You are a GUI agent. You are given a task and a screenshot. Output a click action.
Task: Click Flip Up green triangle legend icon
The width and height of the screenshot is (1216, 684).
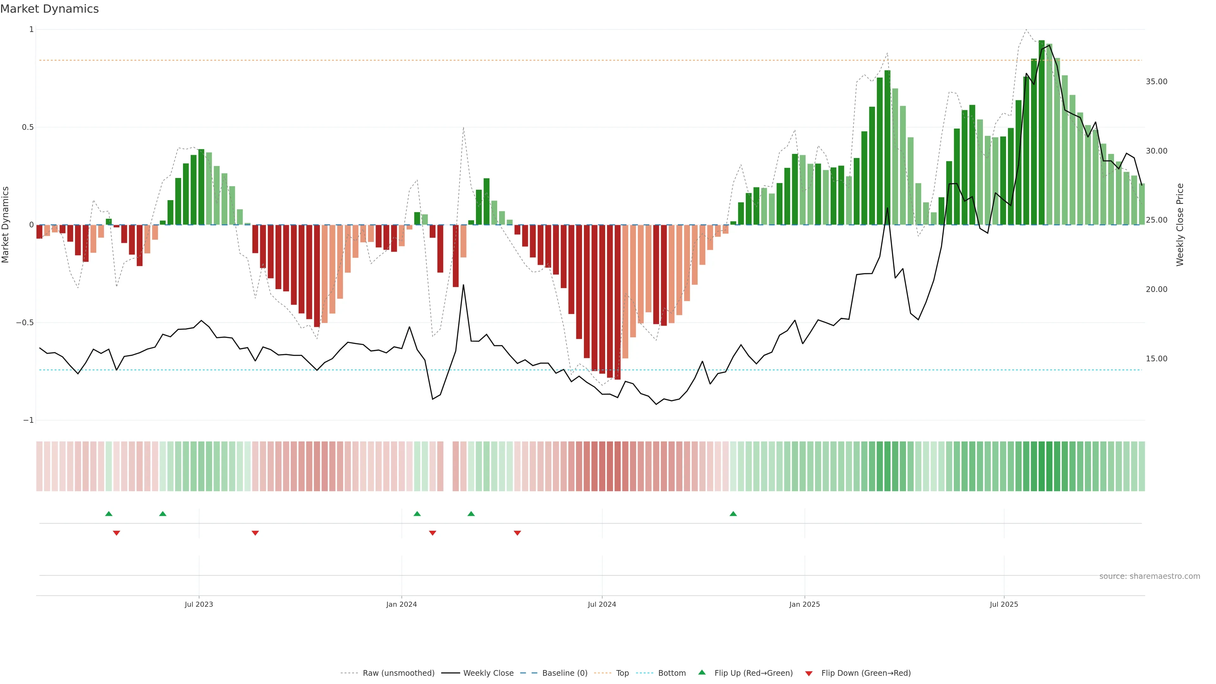(x=702, y=673)
